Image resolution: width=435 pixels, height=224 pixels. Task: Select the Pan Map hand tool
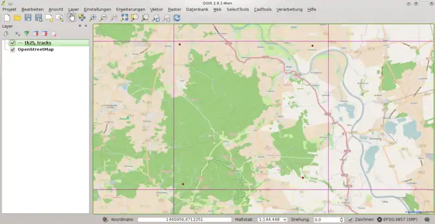coord(71,18)
